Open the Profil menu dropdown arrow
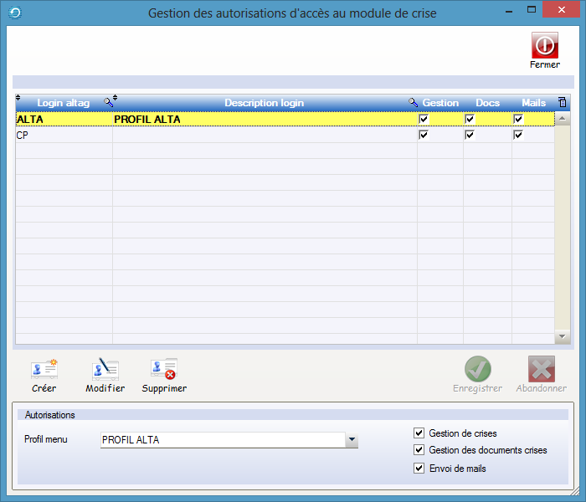586x502 pixels. coord(352,440)
